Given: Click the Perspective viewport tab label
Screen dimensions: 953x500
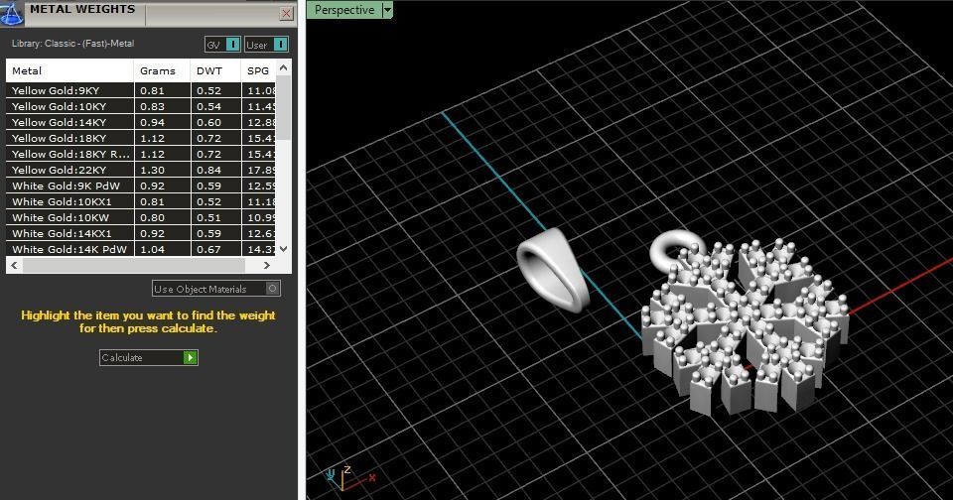Looking at the screenshot, I should pyautogui.click(x=344, y=10).
